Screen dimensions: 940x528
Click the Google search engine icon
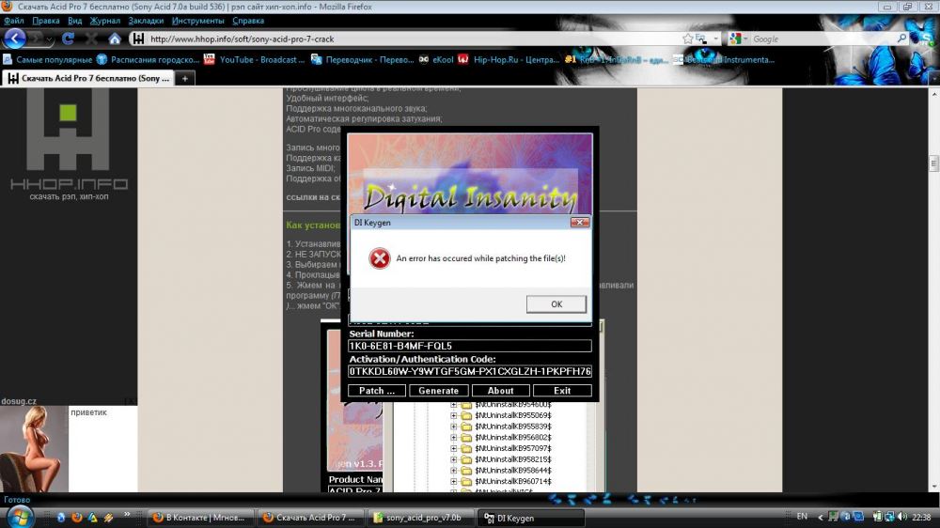pyautogui.click(x=735, y=39)
